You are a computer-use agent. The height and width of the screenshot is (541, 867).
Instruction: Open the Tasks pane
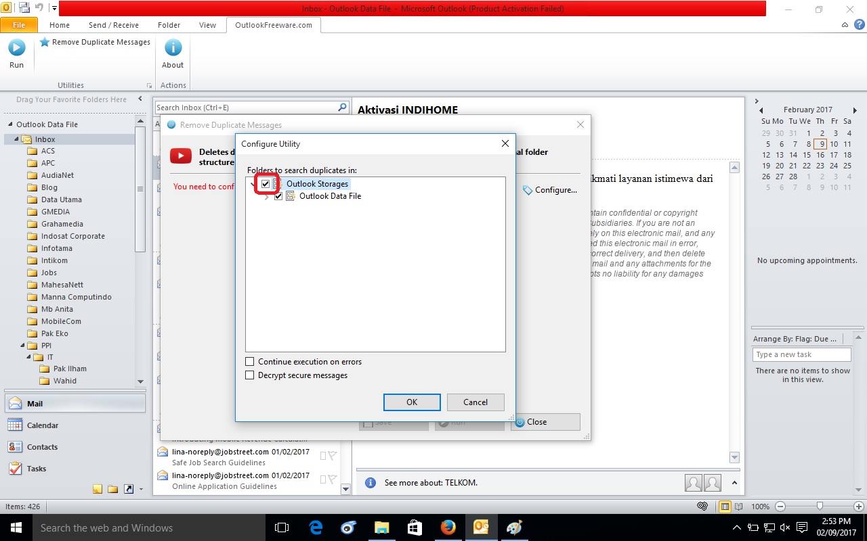[x=37, y=469]
